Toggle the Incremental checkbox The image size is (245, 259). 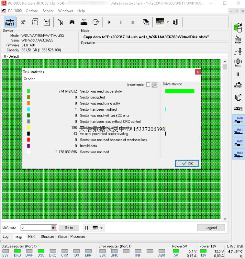[x=148, y=84]
